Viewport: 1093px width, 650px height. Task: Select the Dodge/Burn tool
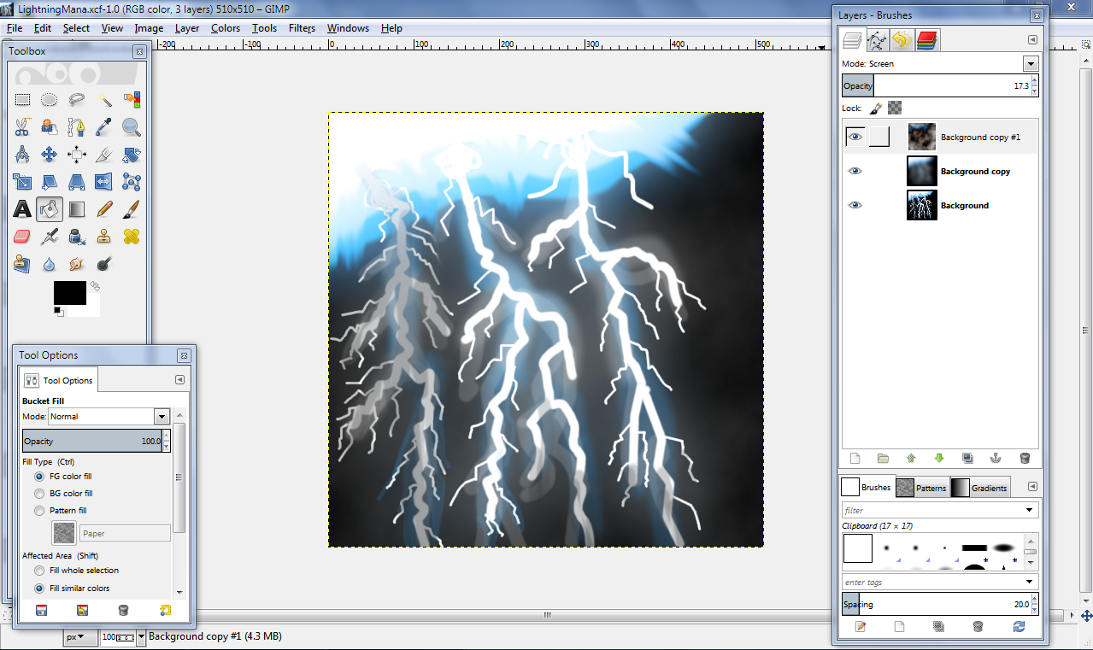tap(104, 264)
